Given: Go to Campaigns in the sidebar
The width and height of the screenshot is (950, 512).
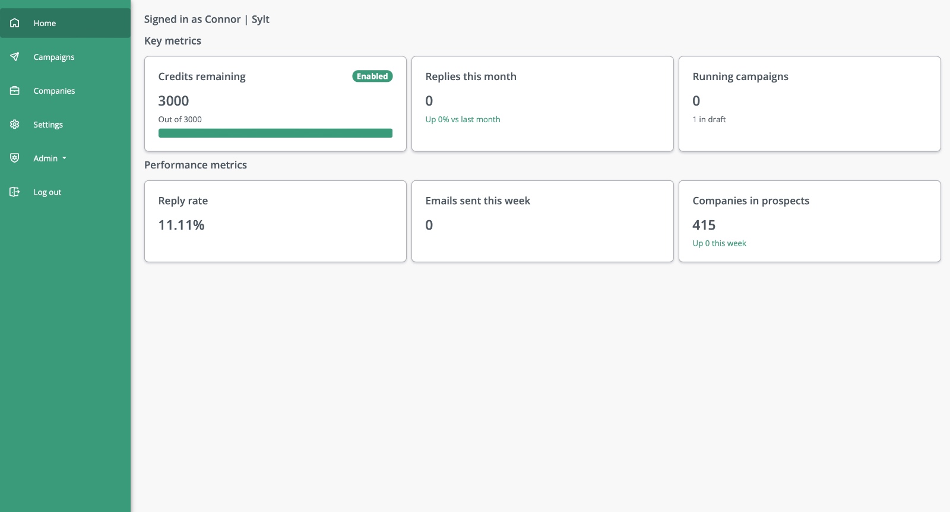Looking at the screenshot, I should pos(65,57).
